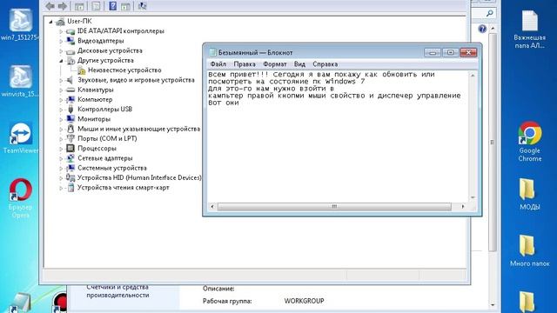
Task: Open the Правка menu in Notepad
Action: coord(245,64)
